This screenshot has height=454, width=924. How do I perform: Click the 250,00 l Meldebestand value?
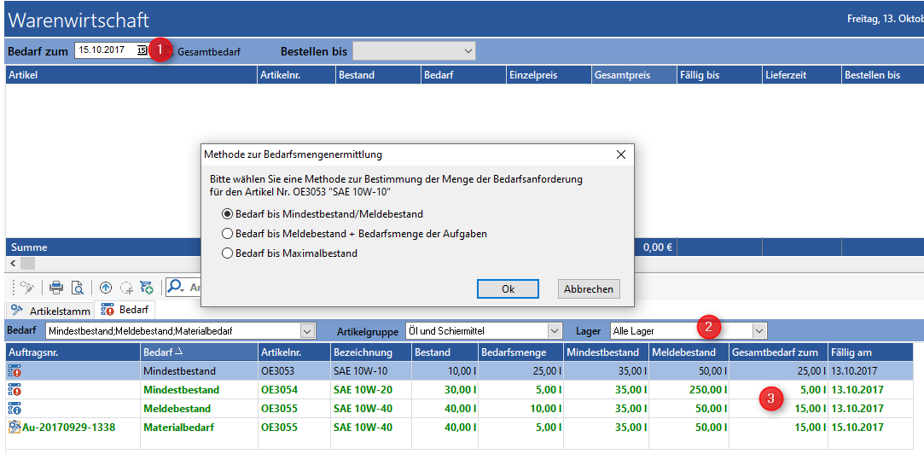[689, 390]
